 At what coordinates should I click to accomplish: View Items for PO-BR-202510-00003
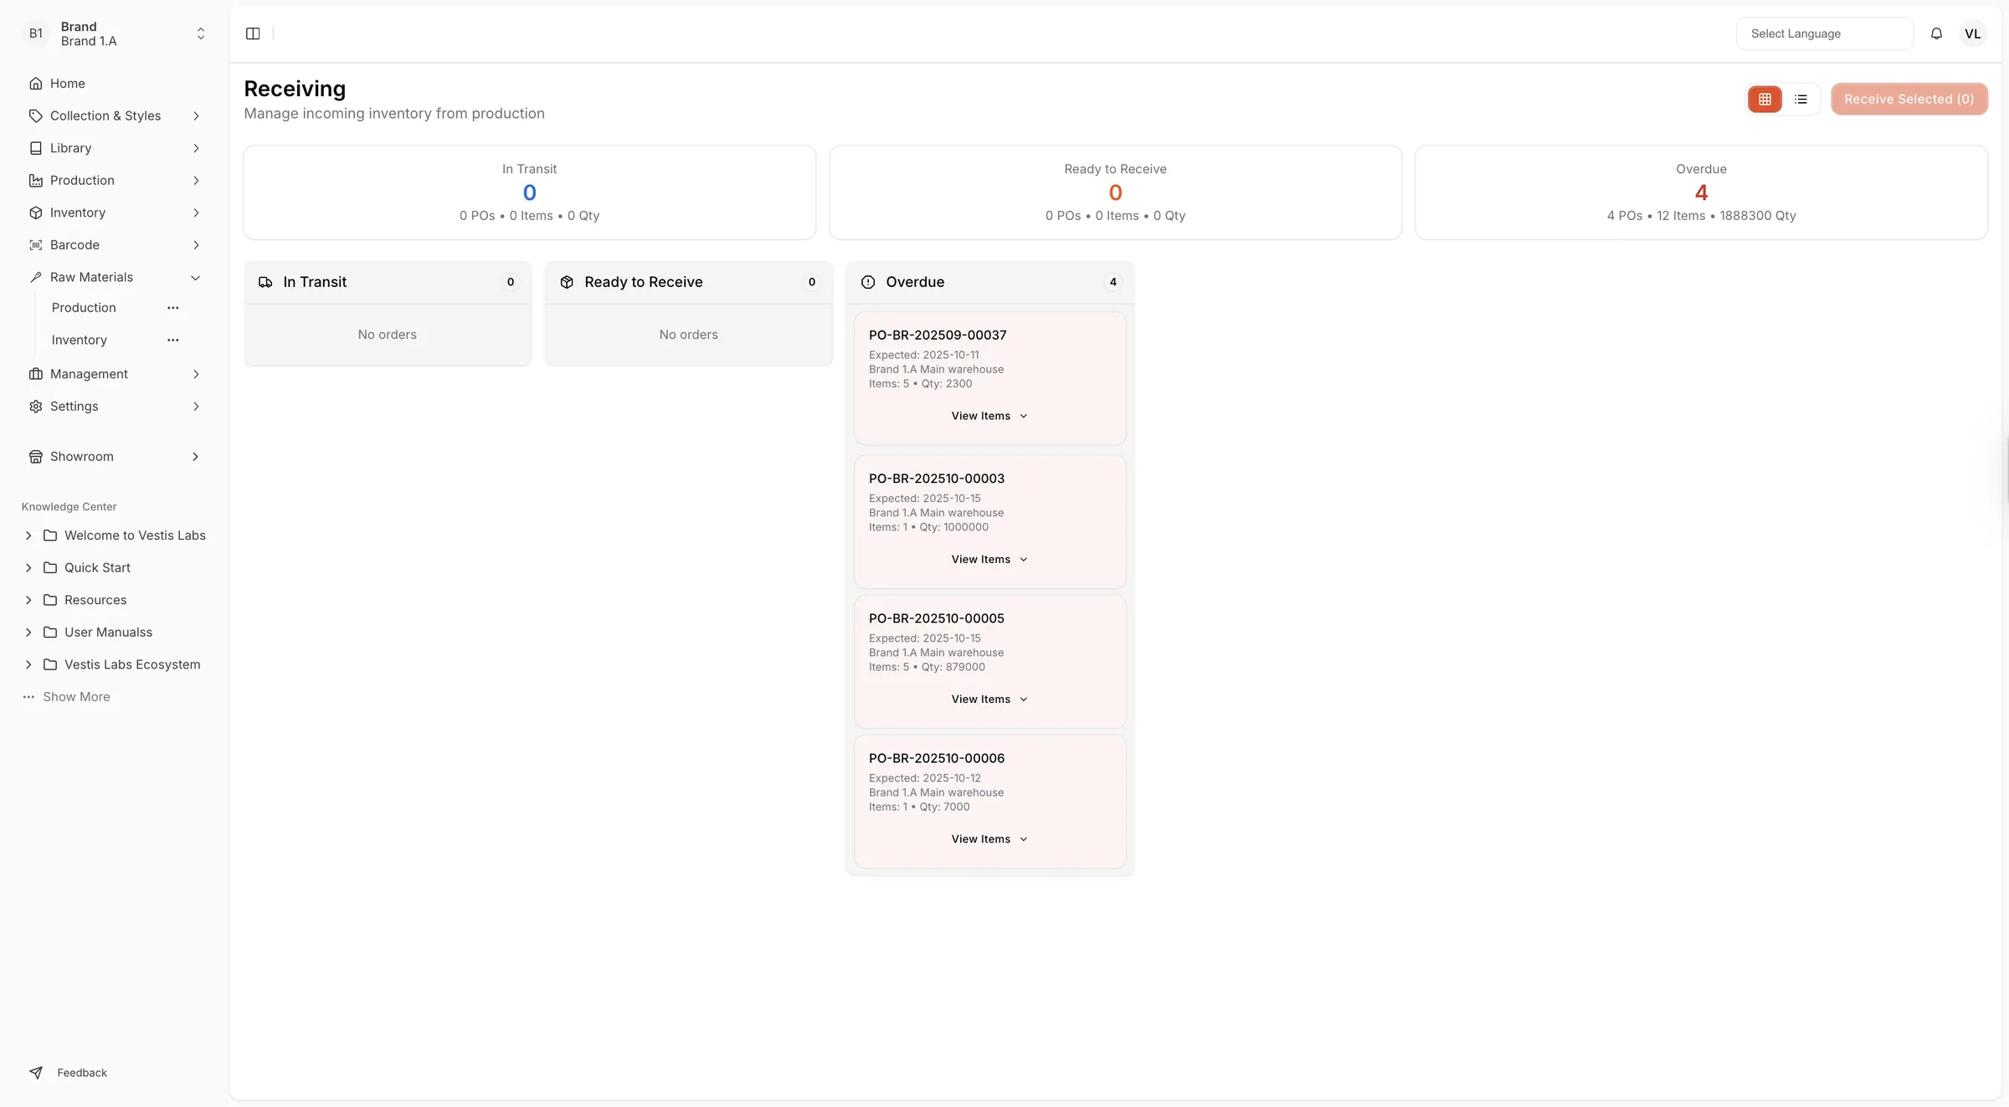click(989, 560)
